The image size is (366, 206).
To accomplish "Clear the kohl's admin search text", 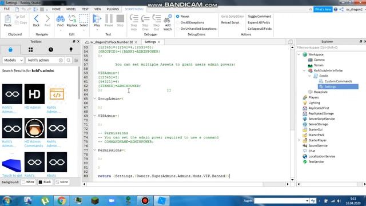I will coord(61,60).
